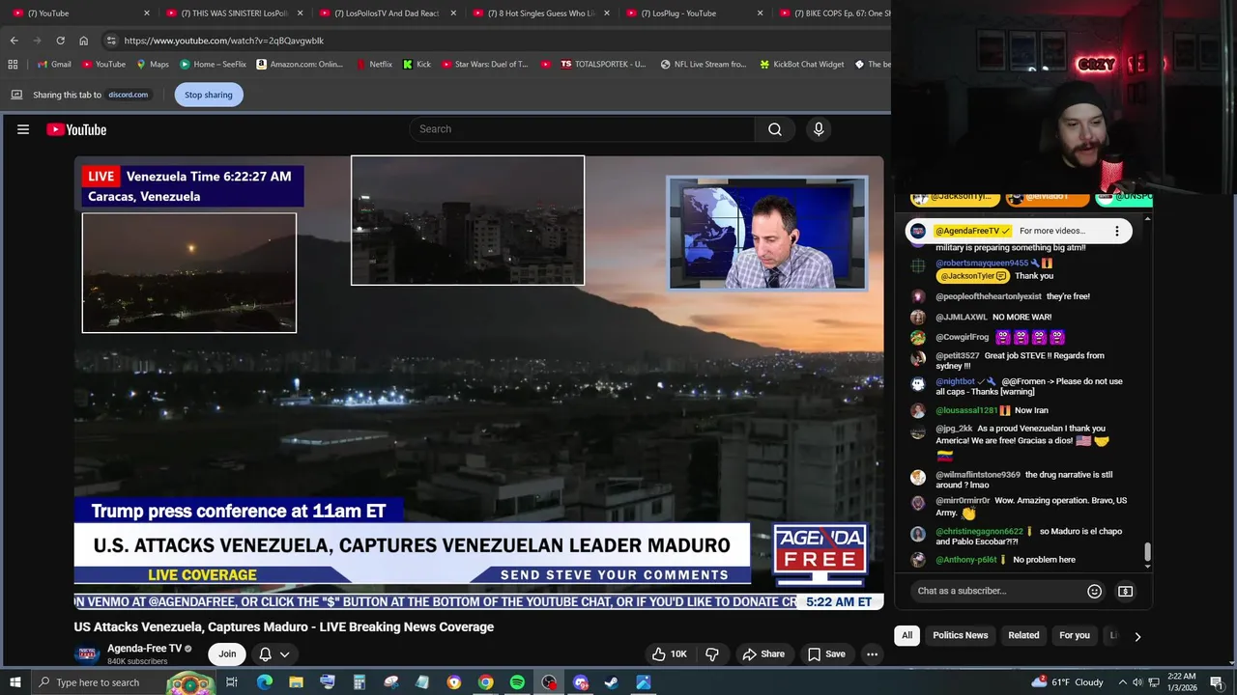
Task: Select the Related chip
Action: (x=1023, y=635)
